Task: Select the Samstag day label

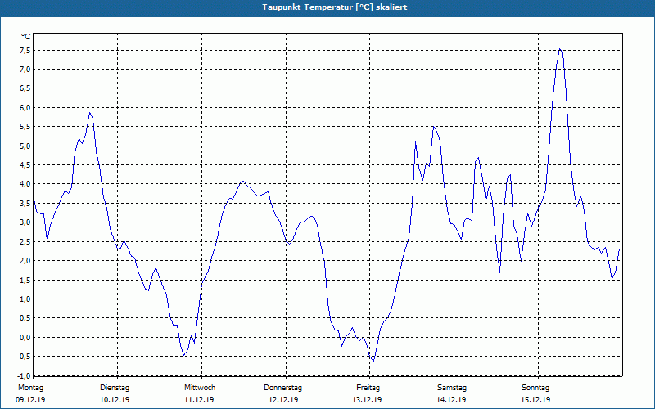Action: tap(452, 388)
